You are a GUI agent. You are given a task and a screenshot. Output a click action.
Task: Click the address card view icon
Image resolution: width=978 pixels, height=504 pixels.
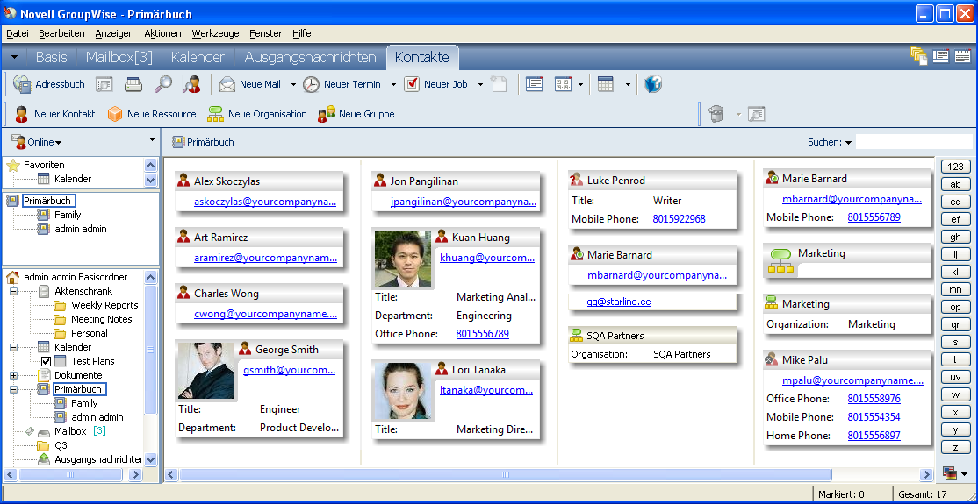534,84
